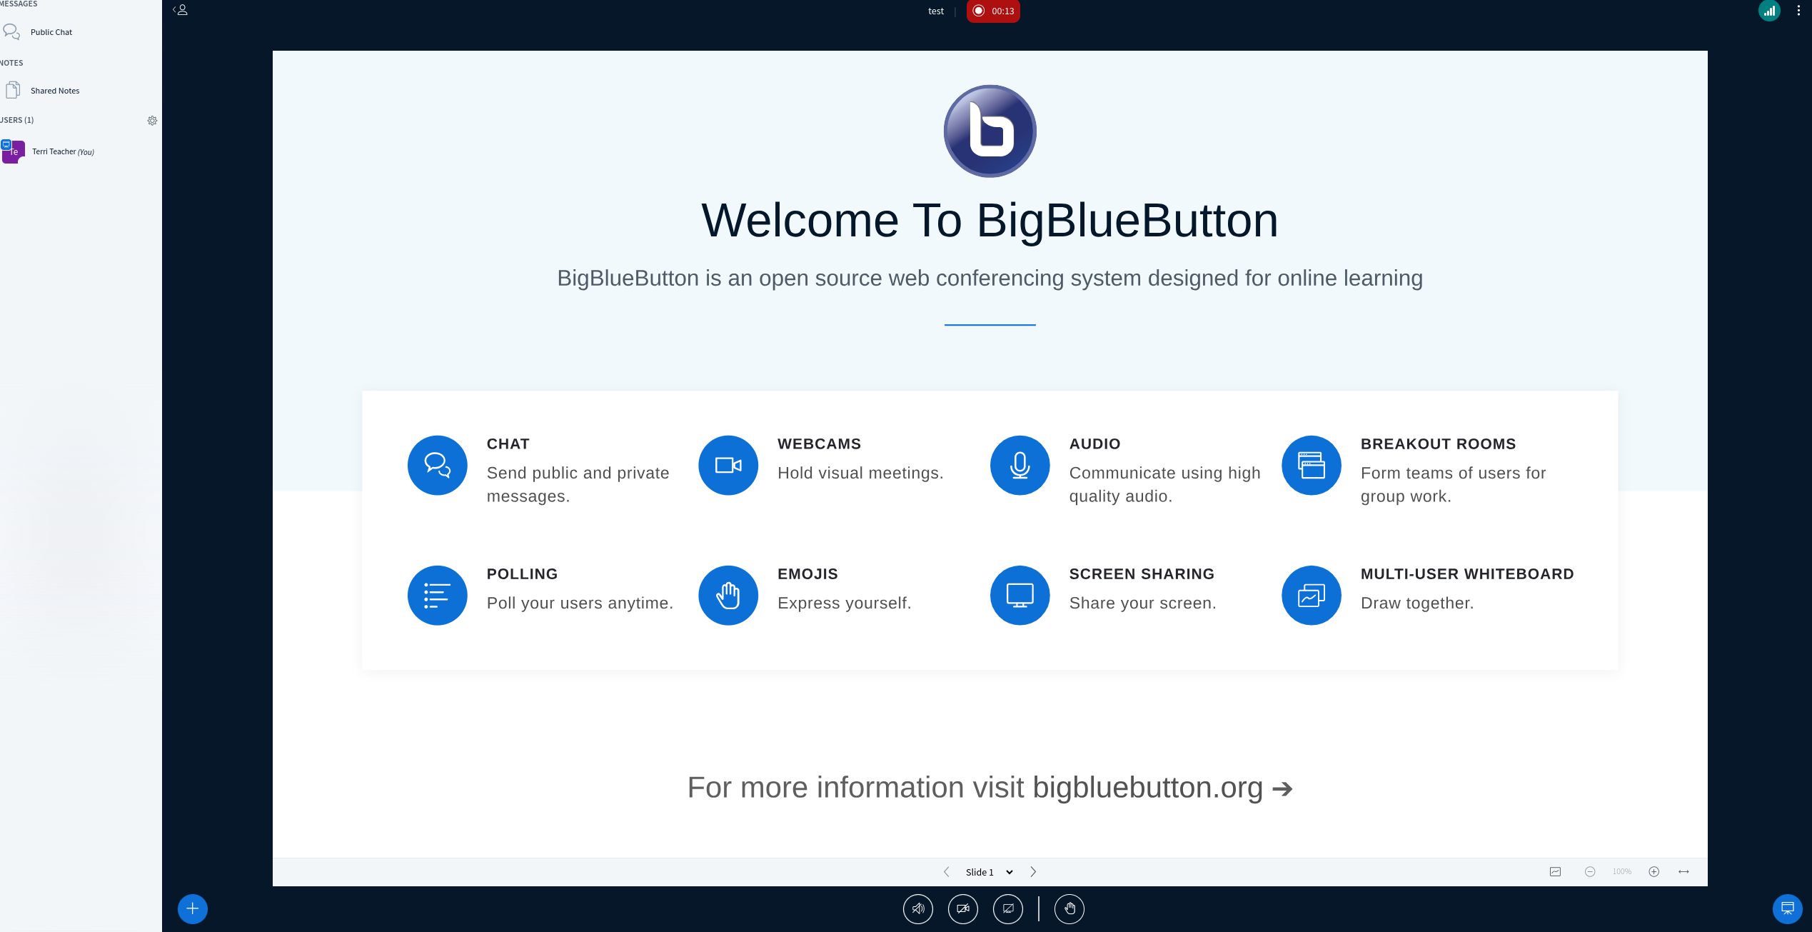Toggle multi-user whiteboard mode
Screen dimensions: 1812x932
tap(1556, 872)
